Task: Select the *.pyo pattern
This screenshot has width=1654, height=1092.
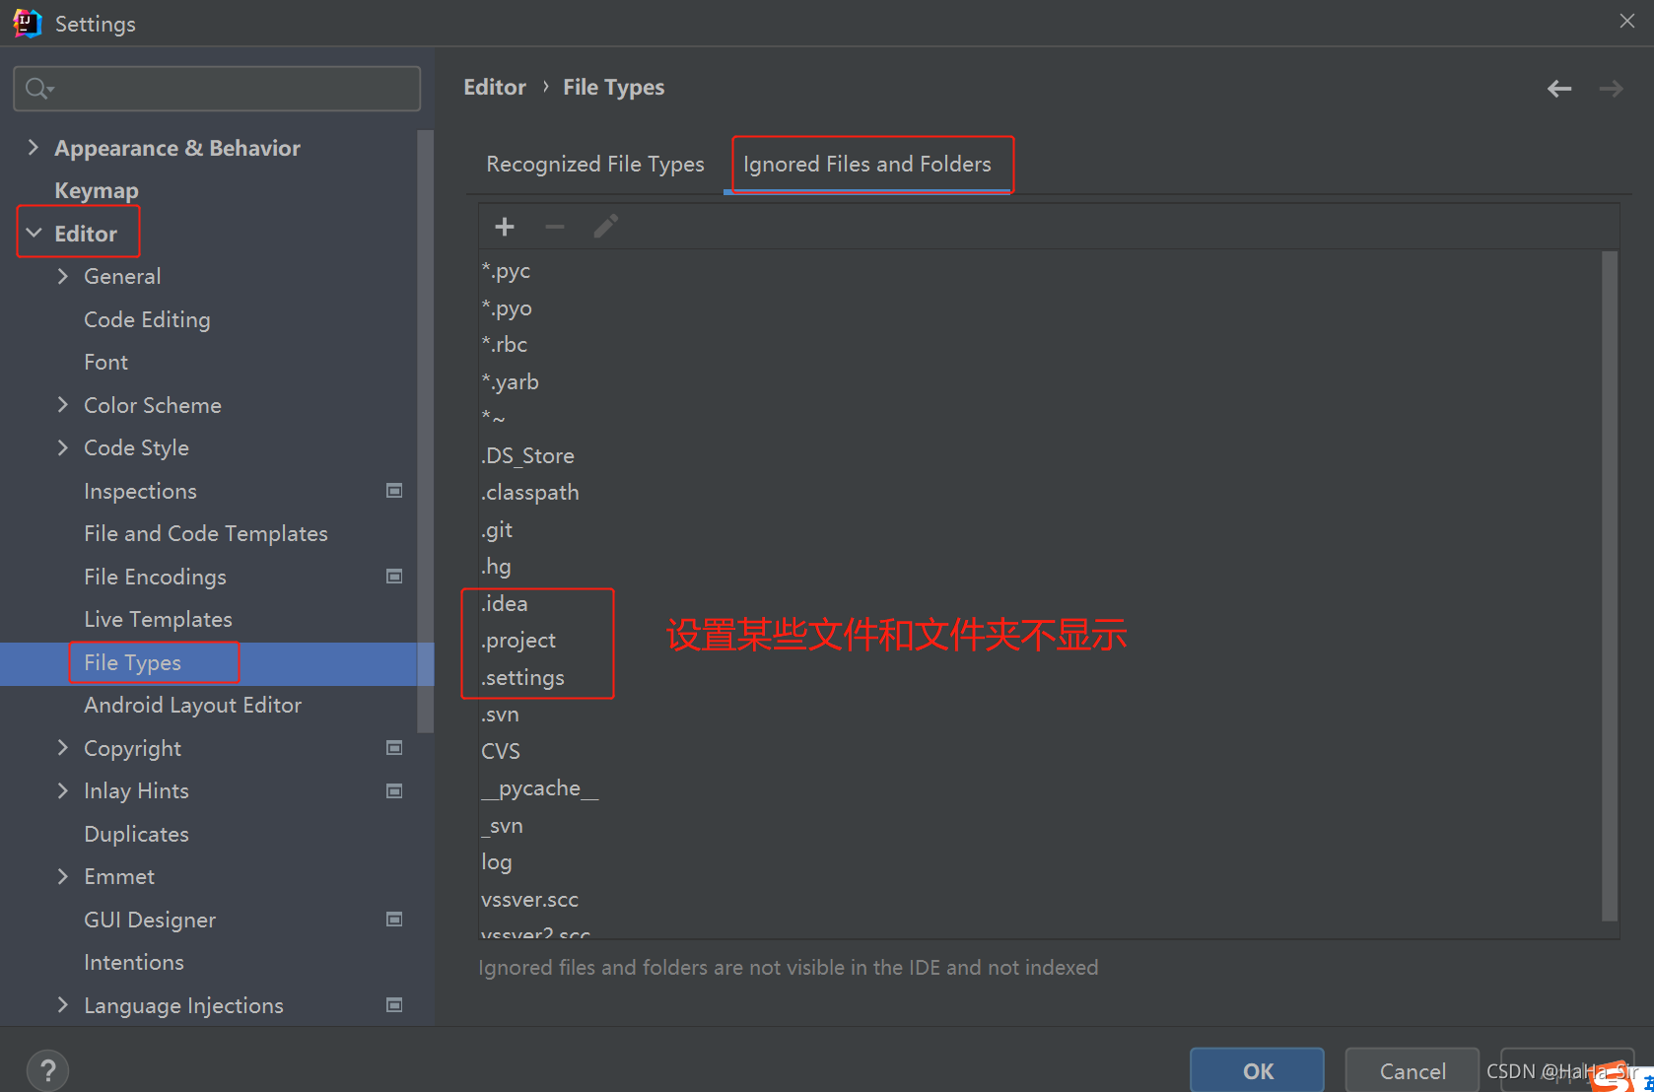Action: [507, 307]
